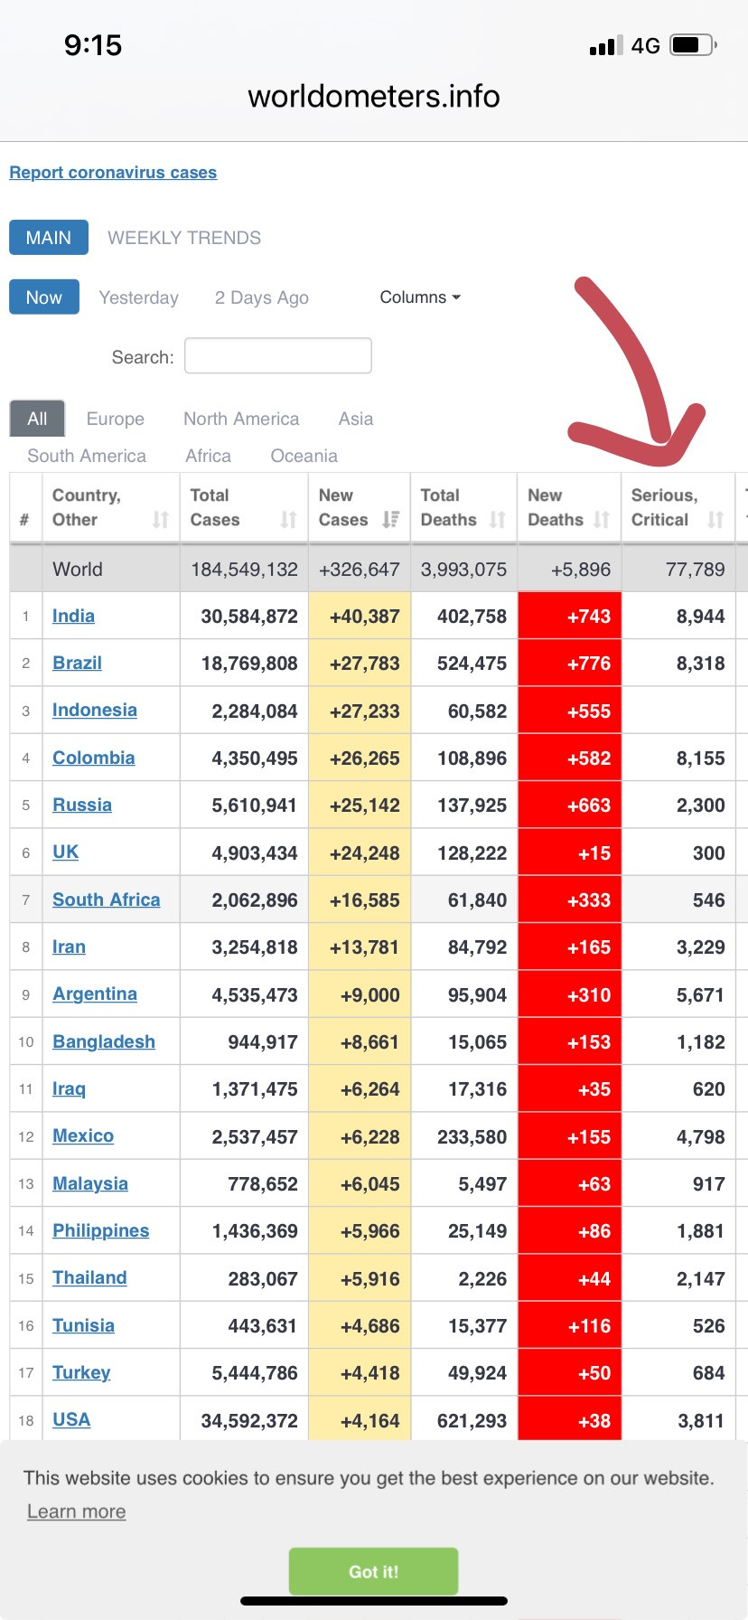The width and height of the screenshot is (748, 1620).
Task: Switch to Weekly Trends tab
Action: coord(184,238)
